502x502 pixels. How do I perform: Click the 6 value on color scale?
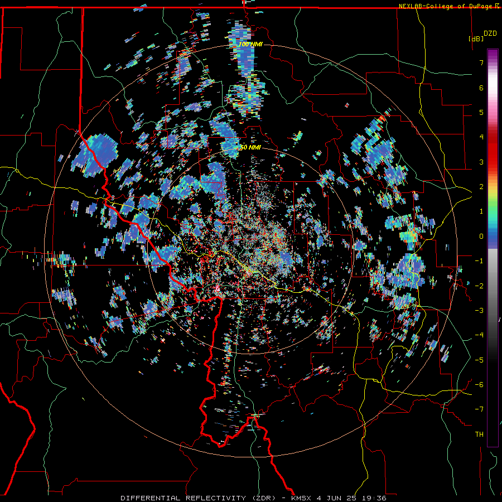[481, 88]
